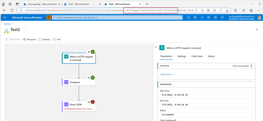
Task: Open the trigger panel more options ellipsis
Action: 257,47
